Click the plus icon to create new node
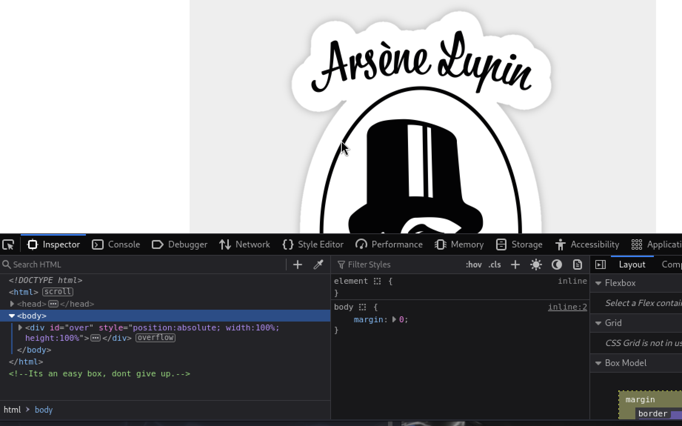The height and width of the screenshot is (426, 682). point(298,264)
